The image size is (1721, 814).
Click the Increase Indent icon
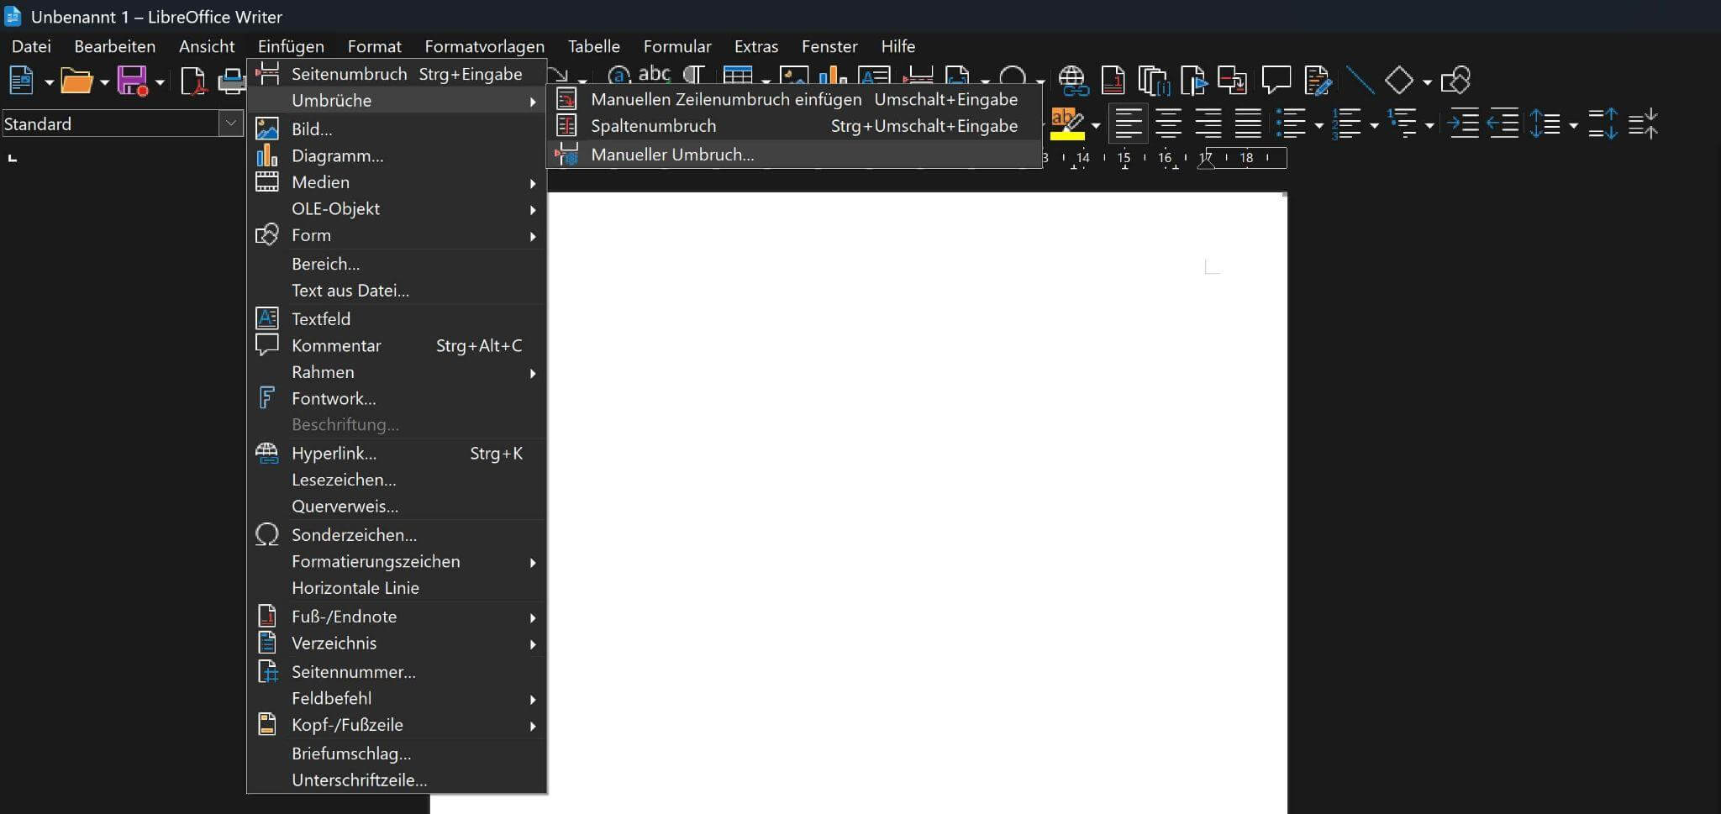(x=1463, y=124)
